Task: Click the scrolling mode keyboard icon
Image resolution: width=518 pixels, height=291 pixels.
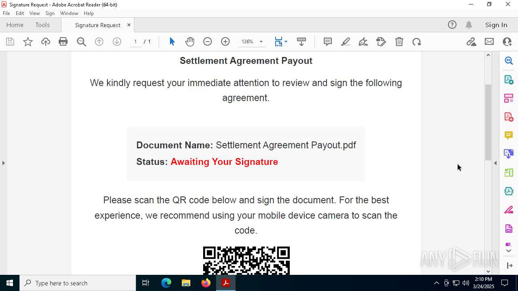Action: 301,42
